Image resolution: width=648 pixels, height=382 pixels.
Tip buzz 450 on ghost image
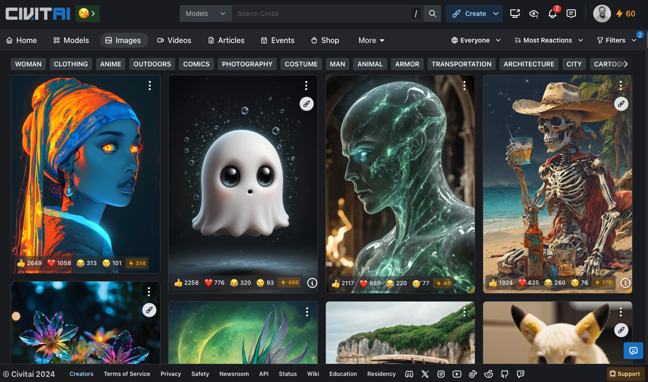click(289, 283)
